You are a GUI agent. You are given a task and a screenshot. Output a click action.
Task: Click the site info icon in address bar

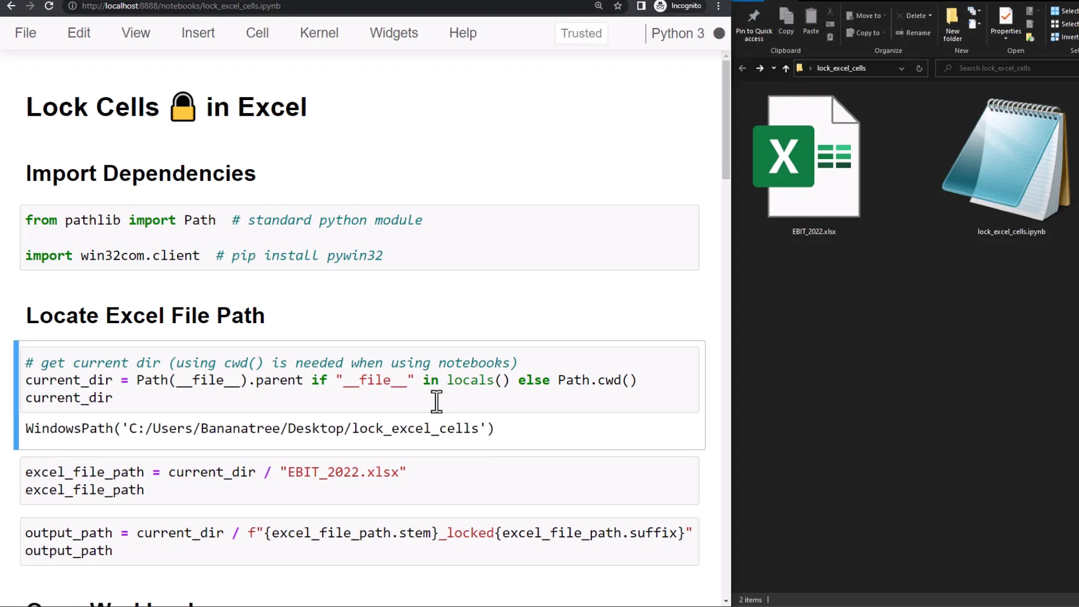72,6
